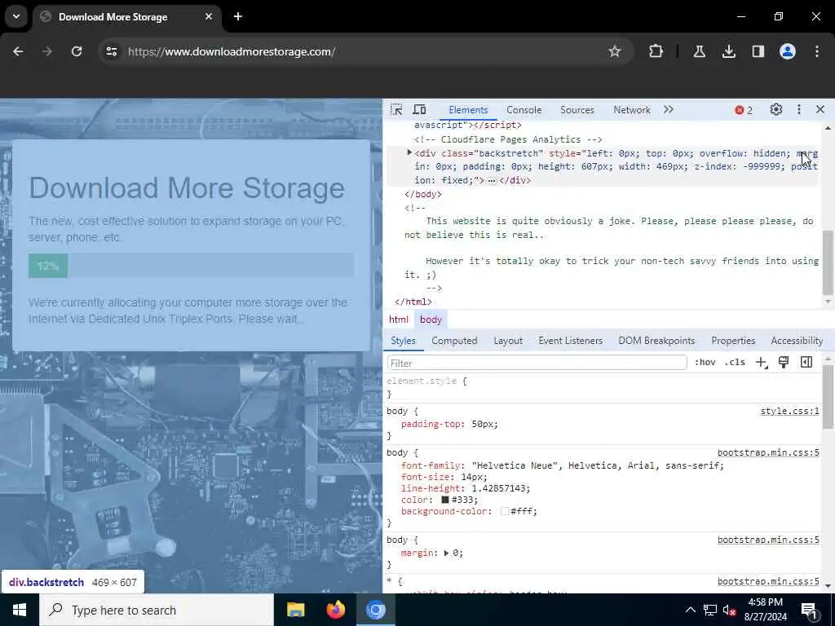Toggle common rendering emulations brush icon
Screen dimensions: 835x626
coord(784,363)
